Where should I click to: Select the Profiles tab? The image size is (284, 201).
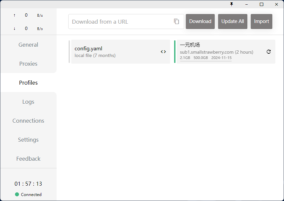[28, 83]
